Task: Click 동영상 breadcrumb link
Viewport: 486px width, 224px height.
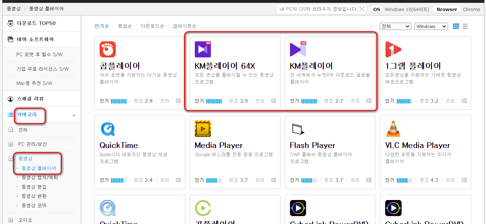Action: click(14, 9)
